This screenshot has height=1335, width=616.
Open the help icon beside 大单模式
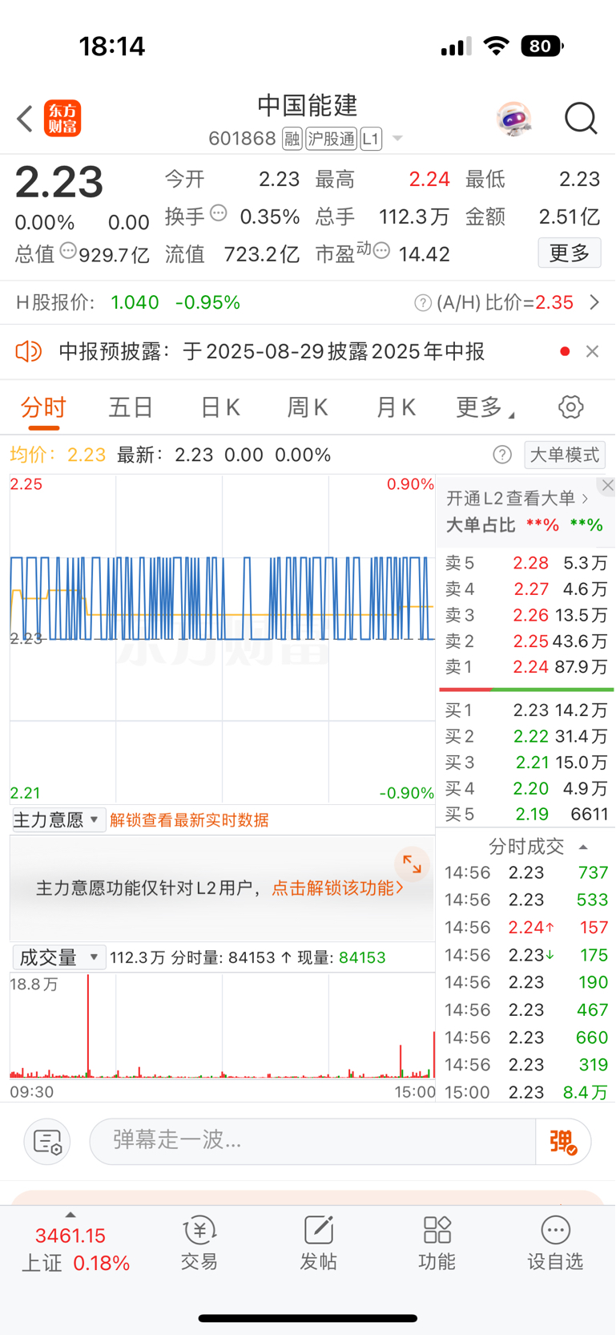tap(502, 455)
